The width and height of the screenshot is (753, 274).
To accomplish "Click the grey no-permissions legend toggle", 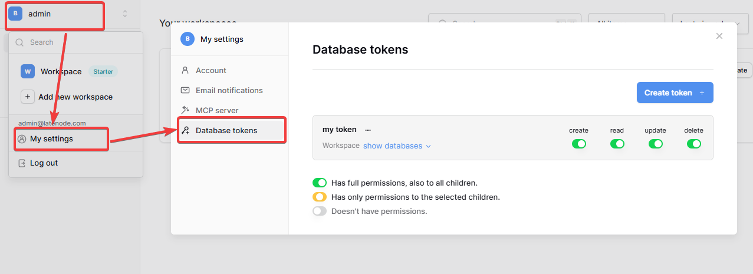I will (320, 211).
